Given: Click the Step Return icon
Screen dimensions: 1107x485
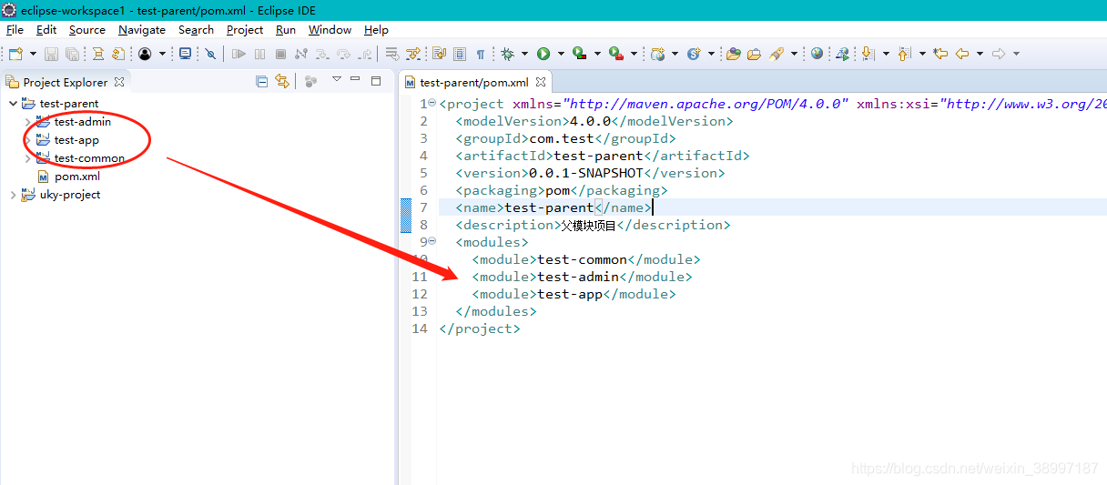Looking at the screenshot, I should 365,54.
